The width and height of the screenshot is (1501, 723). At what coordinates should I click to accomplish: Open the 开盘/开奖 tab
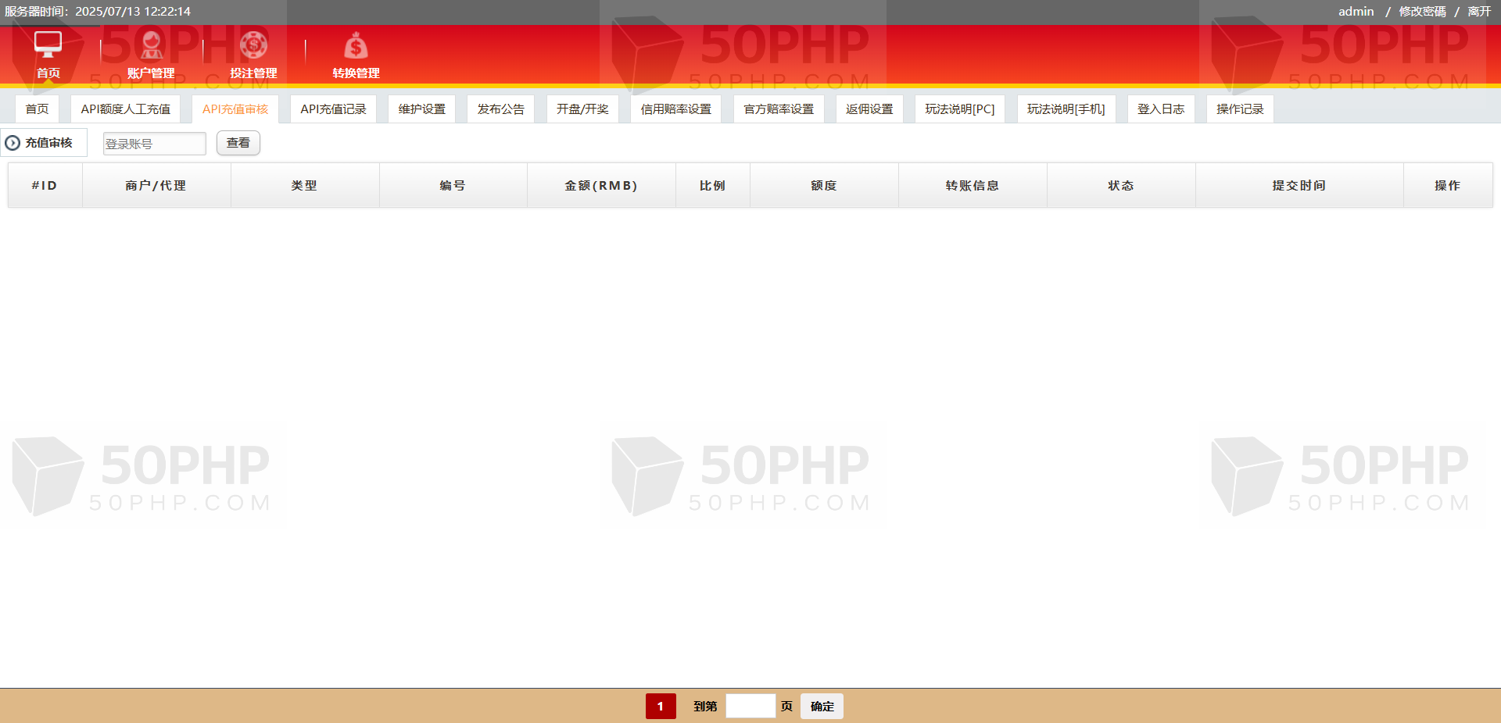click(582, 109)
